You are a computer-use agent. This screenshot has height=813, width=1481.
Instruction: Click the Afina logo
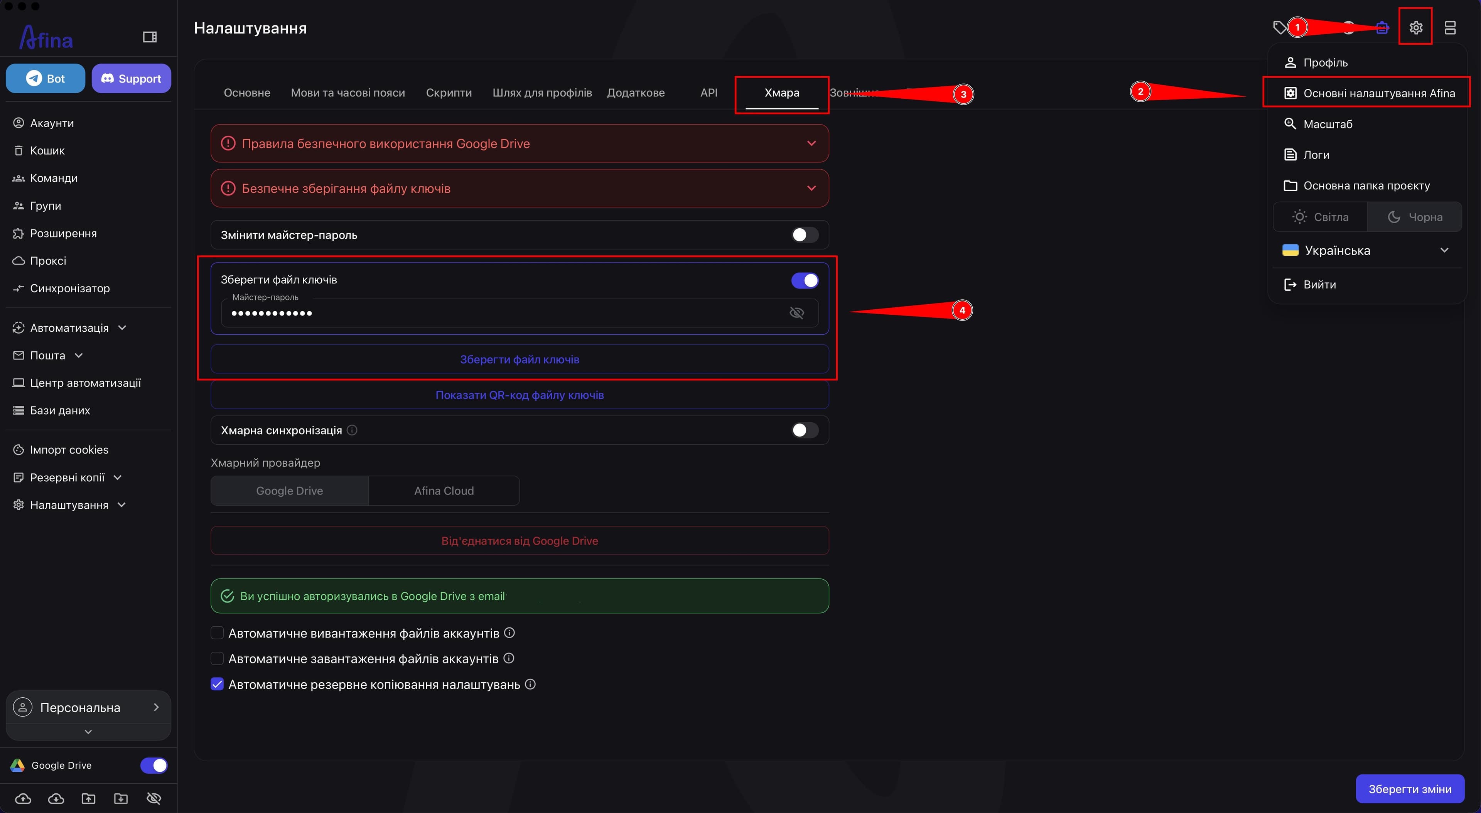pyautogui.click(x=47, y=37)
